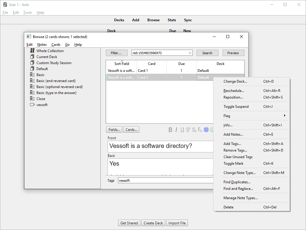Choose Delete in the context menu
The height and width of the screenshot is (230, 306).
point(251,207)
